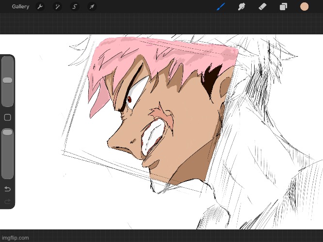The width and height of the screenshot is (323, 242).
Task: Activate the Selection tool
Action: (75, 7)
